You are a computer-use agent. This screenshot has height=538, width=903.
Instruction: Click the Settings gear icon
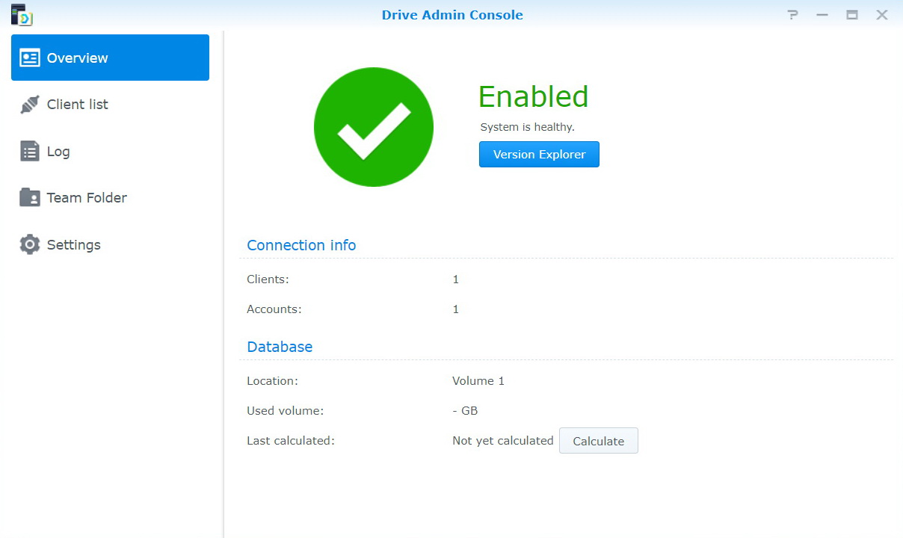pyautogui.click(x=30, y=244)
